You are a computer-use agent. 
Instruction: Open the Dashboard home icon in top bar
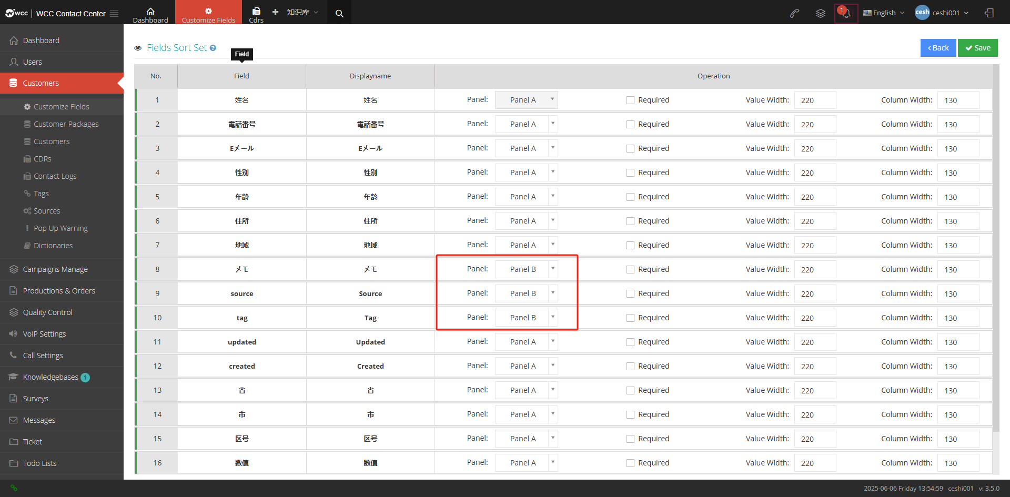[150, 11]
